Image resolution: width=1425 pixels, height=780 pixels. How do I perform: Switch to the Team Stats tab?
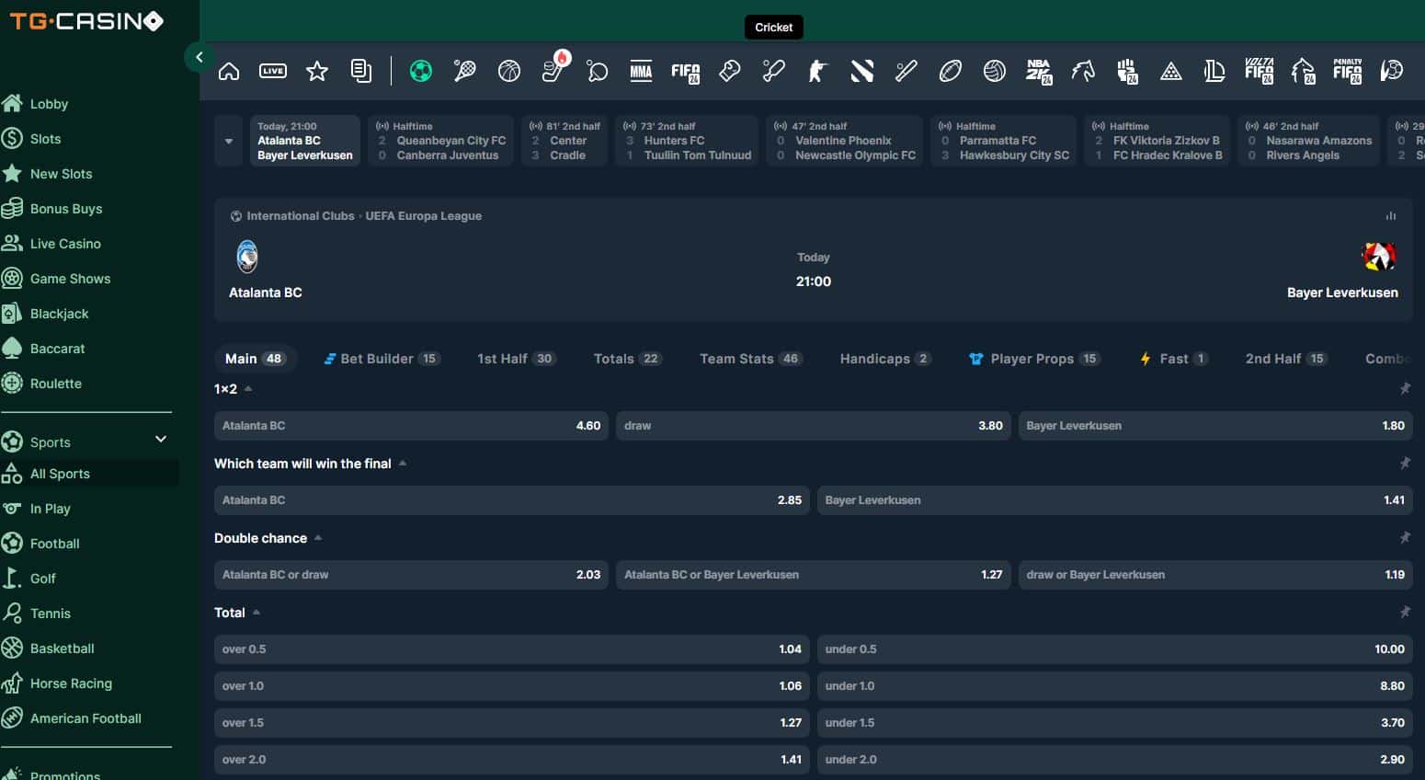click(751, 359)
